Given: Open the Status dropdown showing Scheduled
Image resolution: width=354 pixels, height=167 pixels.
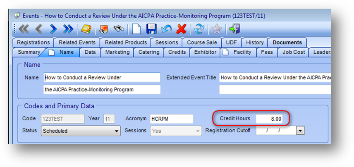Looking at the screenshot, I should pyautogui.click(x=81, y=131).
